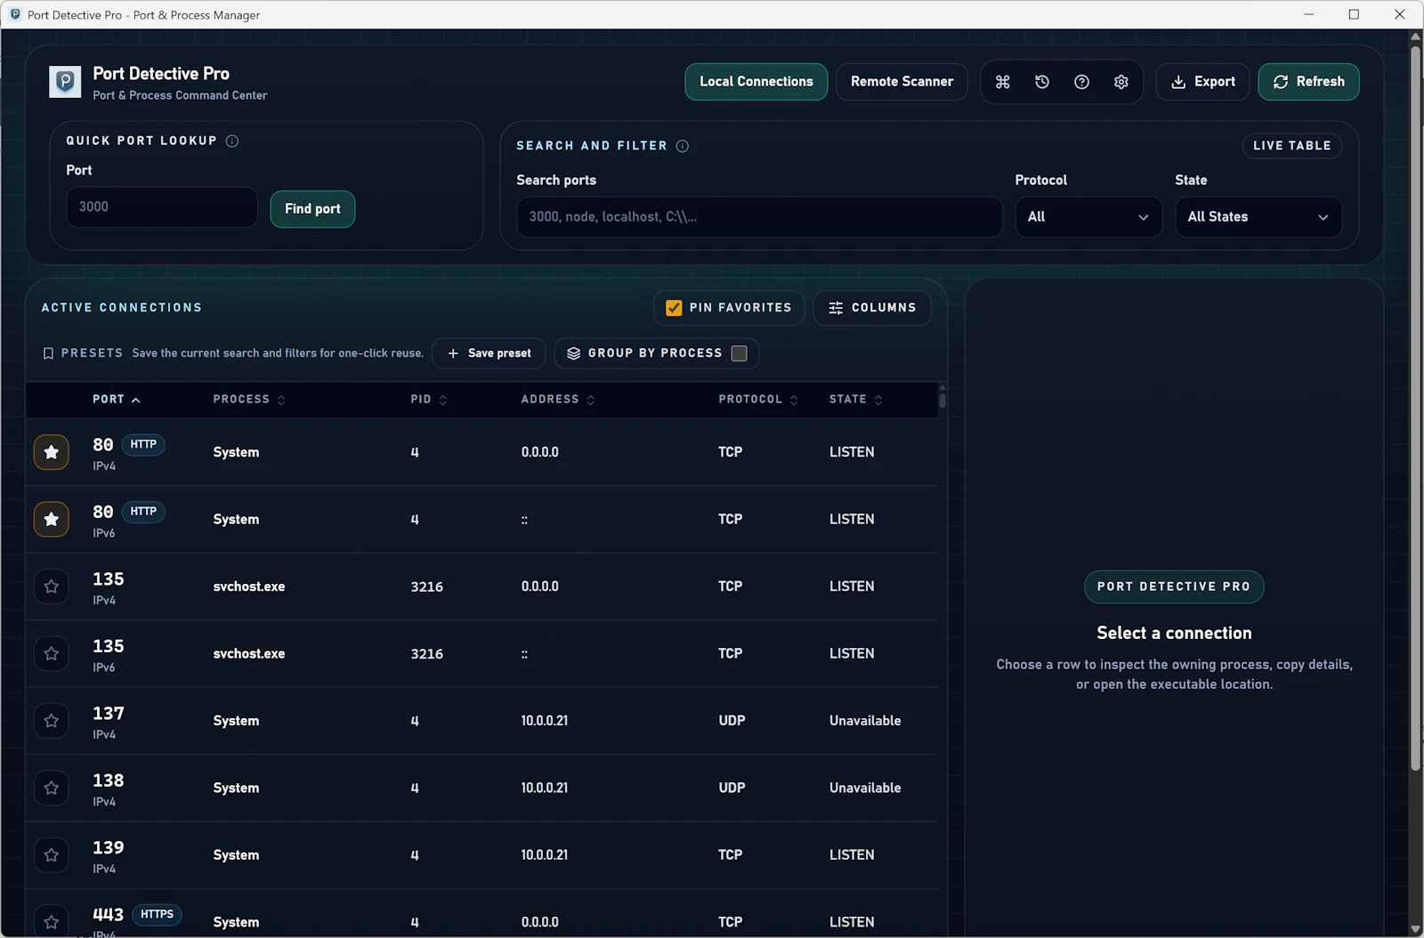Image resolution: width=1424 pixels, height=938 pixels.
Task: Click the Refresh button
Action: 1308,82
